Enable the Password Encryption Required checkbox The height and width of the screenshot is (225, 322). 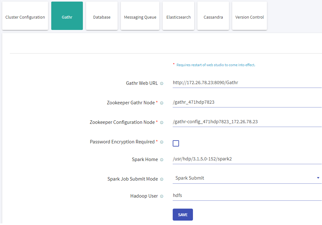click(x=176, y=143)
